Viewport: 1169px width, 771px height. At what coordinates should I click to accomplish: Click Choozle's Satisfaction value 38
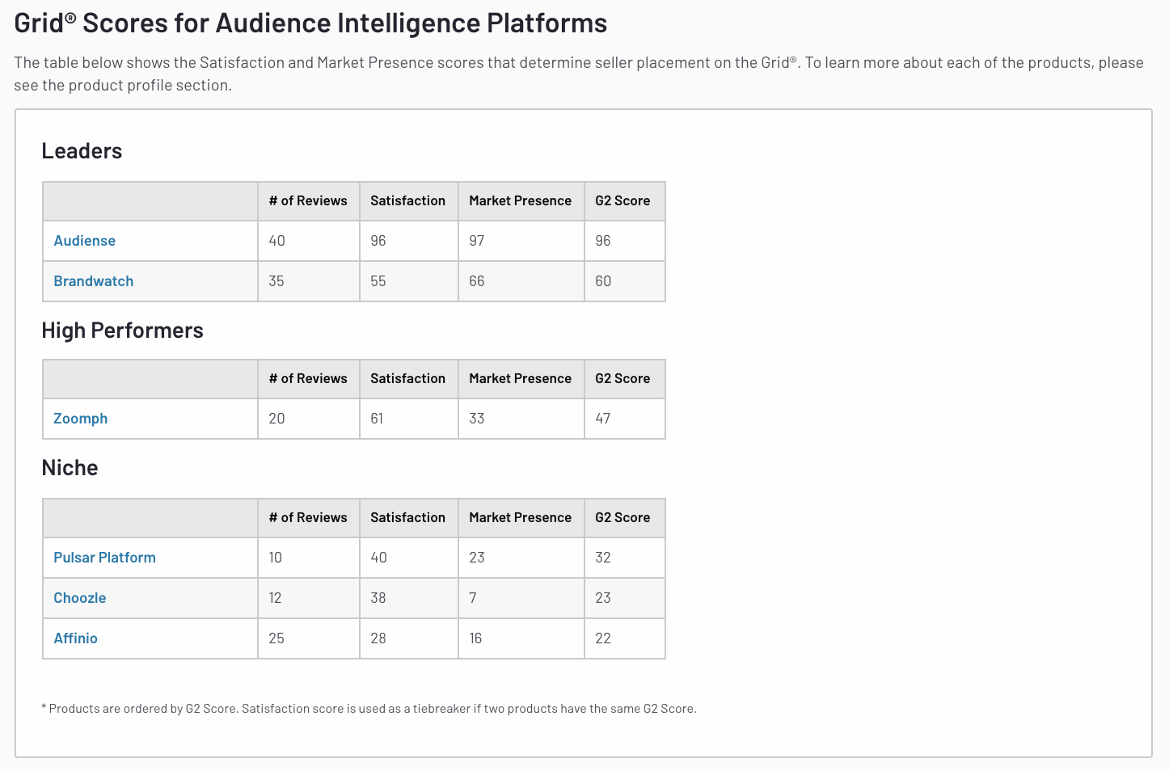click(378, 598)
